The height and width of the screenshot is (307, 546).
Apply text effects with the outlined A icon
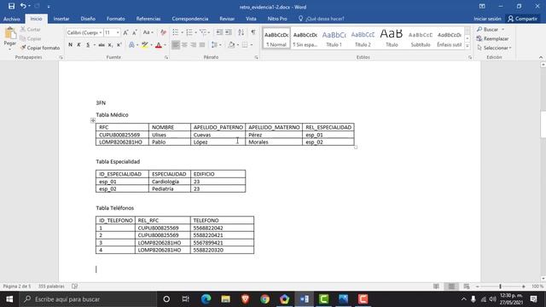click(x=131, y=44)
